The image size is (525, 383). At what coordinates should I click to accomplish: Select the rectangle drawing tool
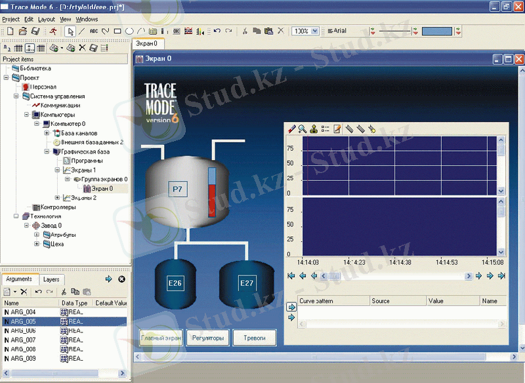point(117,31)
